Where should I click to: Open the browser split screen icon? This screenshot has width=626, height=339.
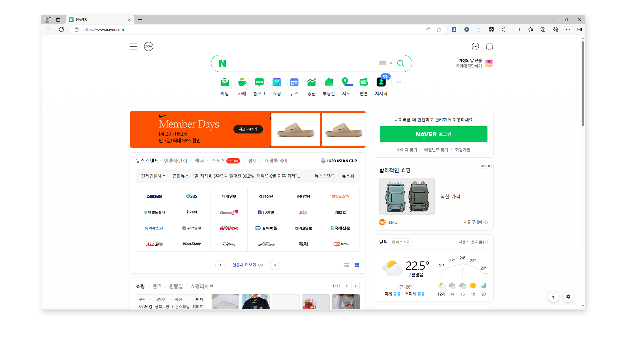pos(518,29)
